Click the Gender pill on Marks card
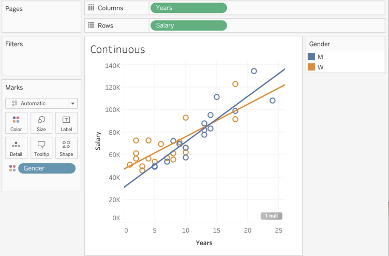Viewport: 389px width, 256px height. (x=47, y=168)
